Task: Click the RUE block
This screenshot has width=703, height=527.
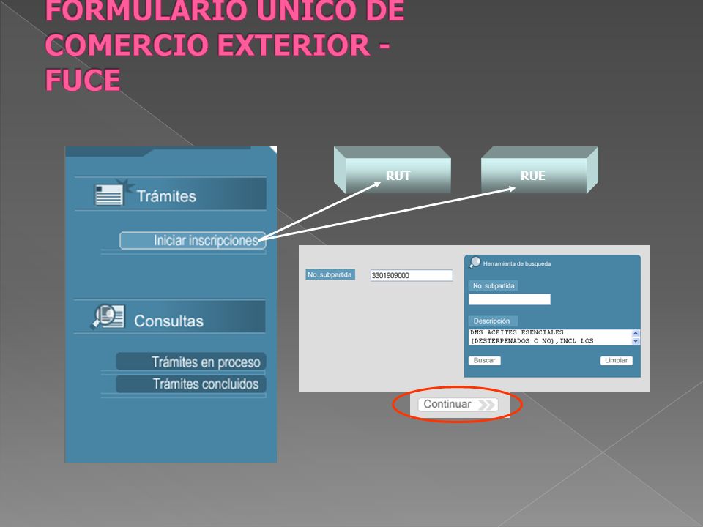Action: click(540, 171)
